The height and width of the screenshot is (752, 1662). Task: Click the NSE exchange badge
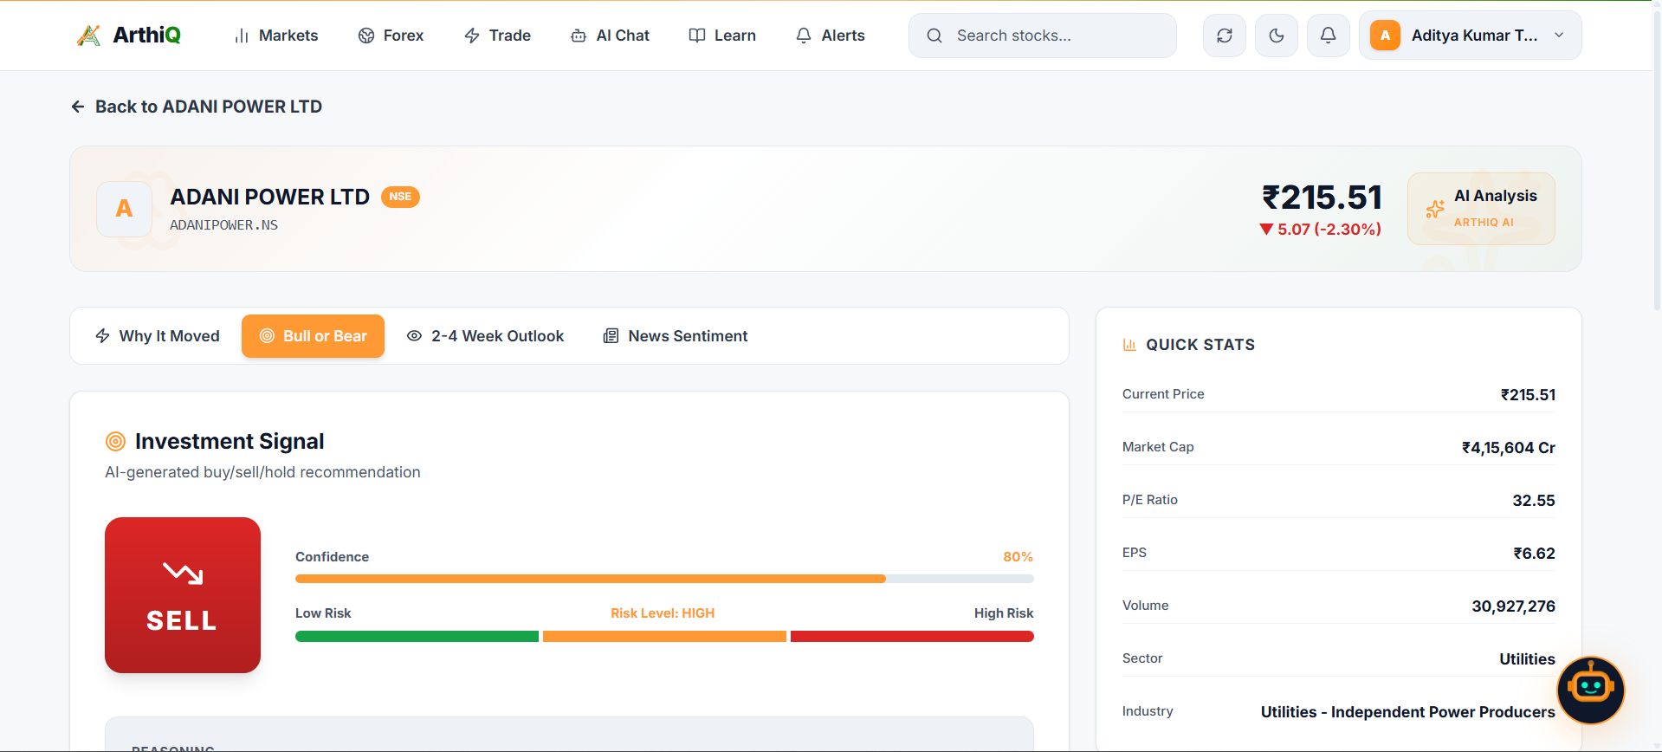coord(400,197)
